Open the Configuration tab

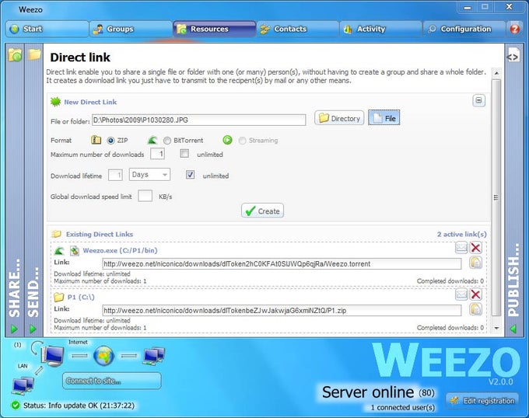[464, 29]
